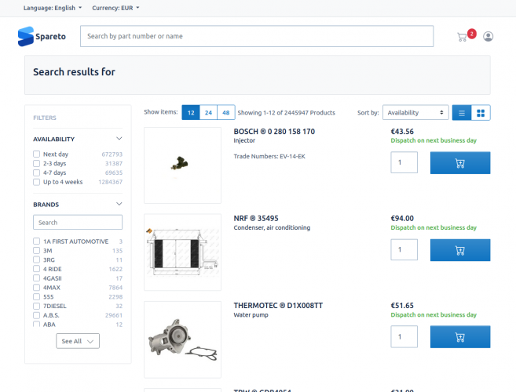
Task: Switch to grid view layout
Action: pos(481,113)
